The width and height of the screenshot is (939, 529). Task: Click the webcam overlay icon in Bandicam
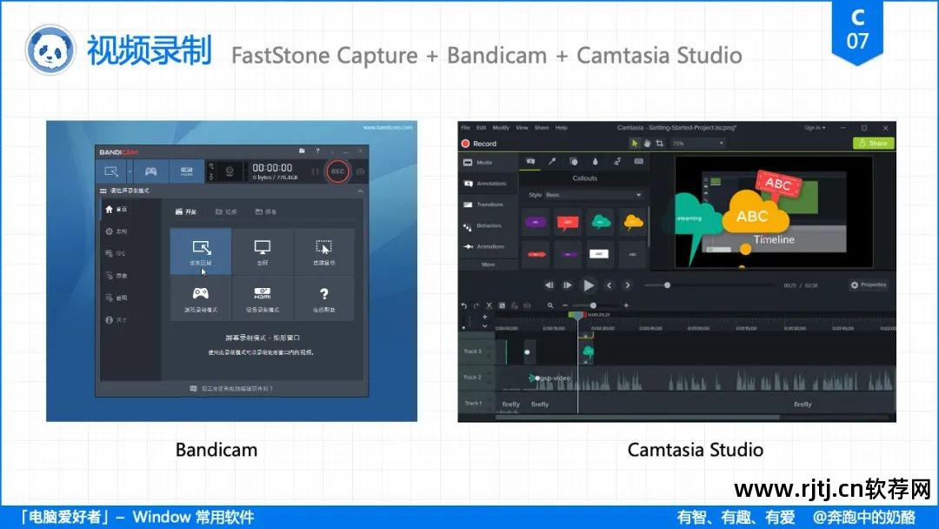click(x=230, y=171)
